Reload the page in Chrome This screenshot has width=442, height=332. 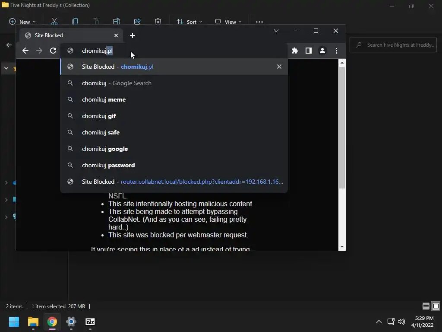53,51
